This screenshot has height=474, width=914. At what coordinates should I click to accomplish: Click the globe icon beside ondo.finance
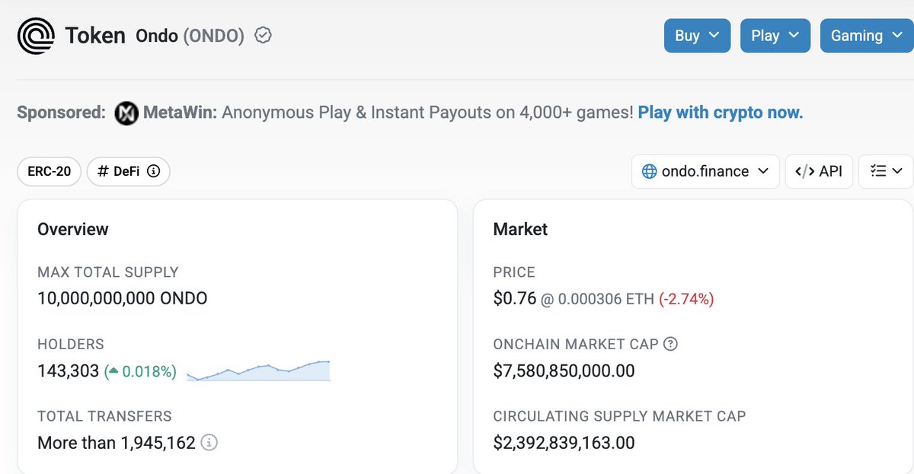tap(650, 171)
